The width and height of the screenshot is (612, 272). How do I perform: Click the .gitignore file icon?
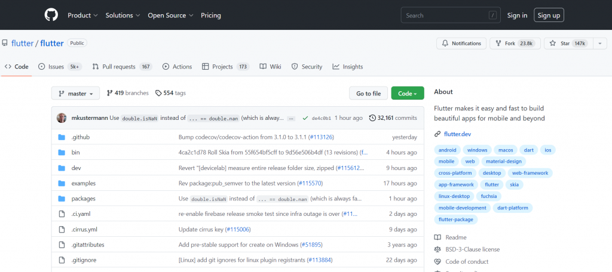coord(62,260)
